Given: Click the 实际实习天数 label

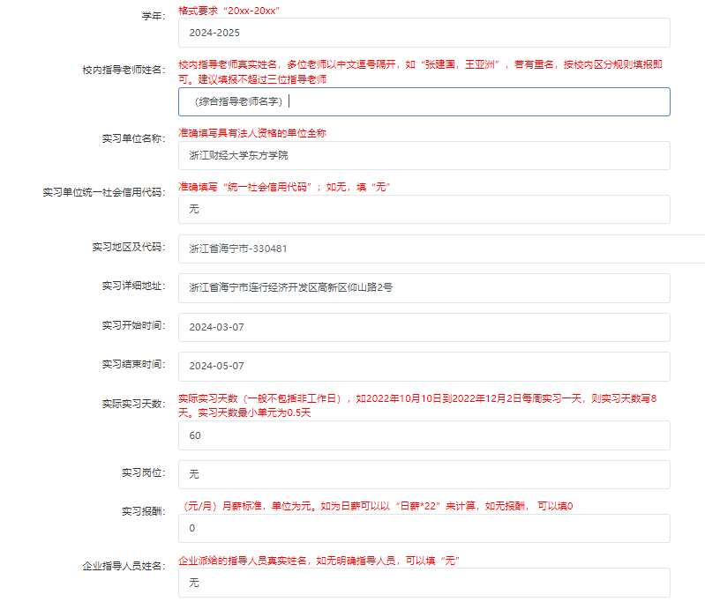Looking at the screenshot, I should click(x=133, y=404).
